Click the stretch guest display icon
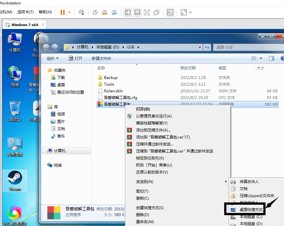Viewport: 284px width, 226px height. (x=184, y=12)
